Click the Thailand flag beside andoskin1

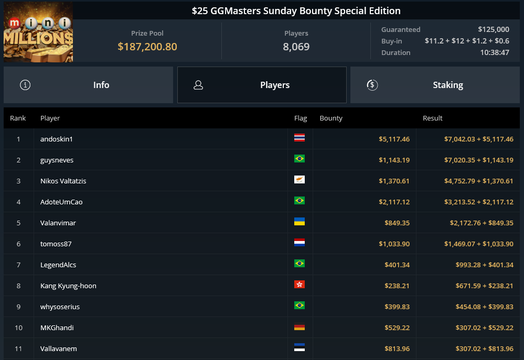300,138
